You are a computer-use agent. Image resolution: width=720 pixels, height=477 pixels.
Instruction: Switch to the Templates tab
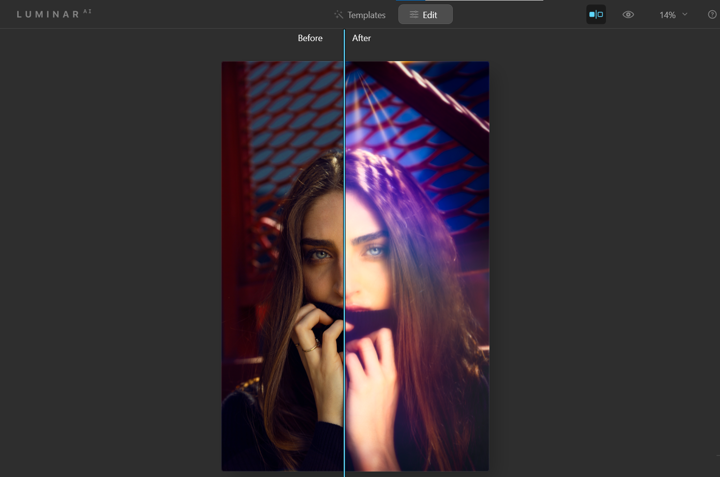[x=366, y=15]
